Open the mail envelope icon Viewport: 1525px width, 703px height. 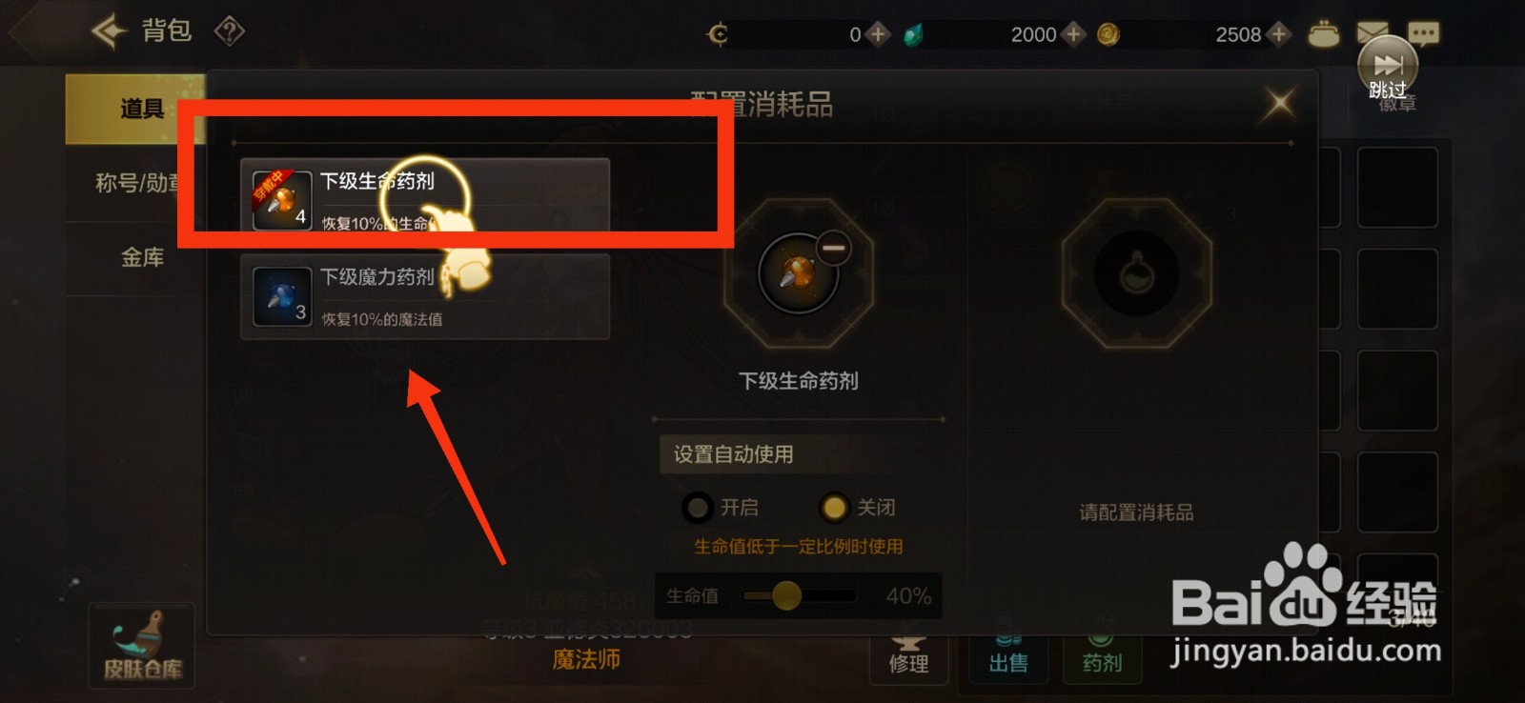coord(1371,34)
